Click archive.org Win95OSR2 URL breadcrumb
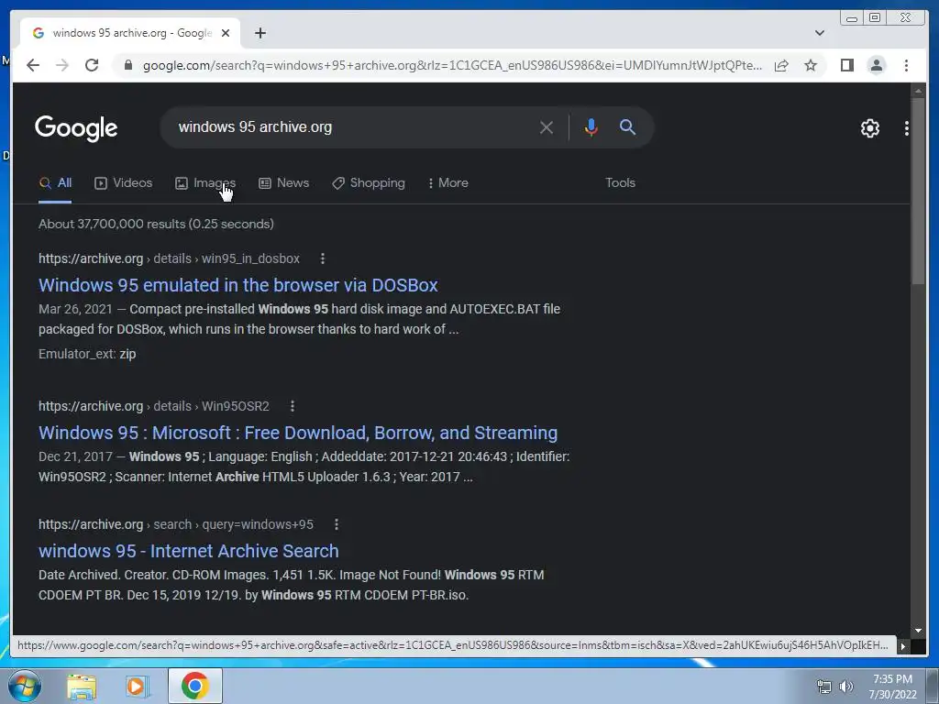Viewport: 939px width, 704px height. click(x=154, y=406)
